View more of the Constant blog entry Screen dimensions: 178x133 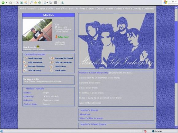pyautogui.click(x=95, y=83)
